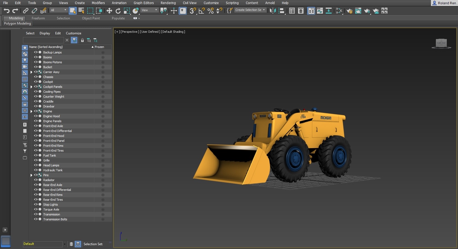
Task: Open the Render Setup teapot icon
Action: tap(349, 11)
